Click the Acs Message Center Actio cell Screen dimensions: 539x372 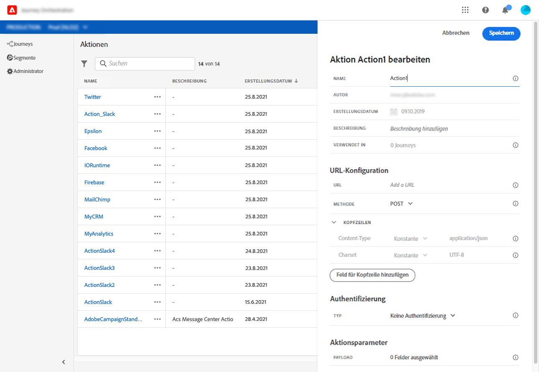[x=203, y=319]
